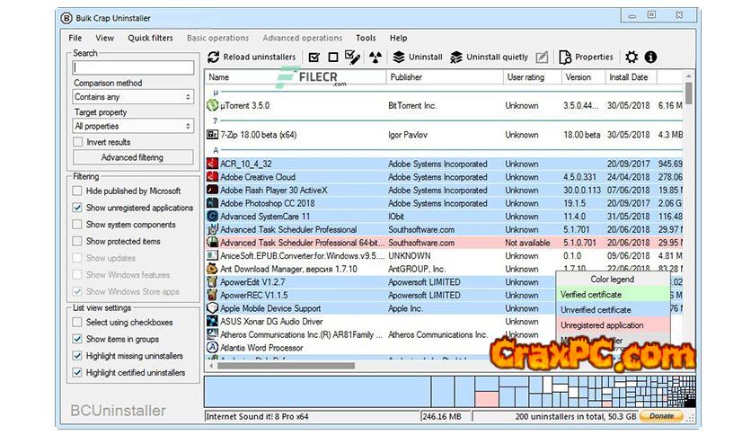Click the Advanced filtering button
751x435 pixels.
click(x=133, y=157)
